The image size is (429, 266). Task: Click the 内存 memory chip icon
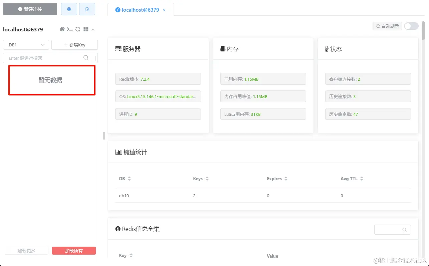tap(223, 49)
